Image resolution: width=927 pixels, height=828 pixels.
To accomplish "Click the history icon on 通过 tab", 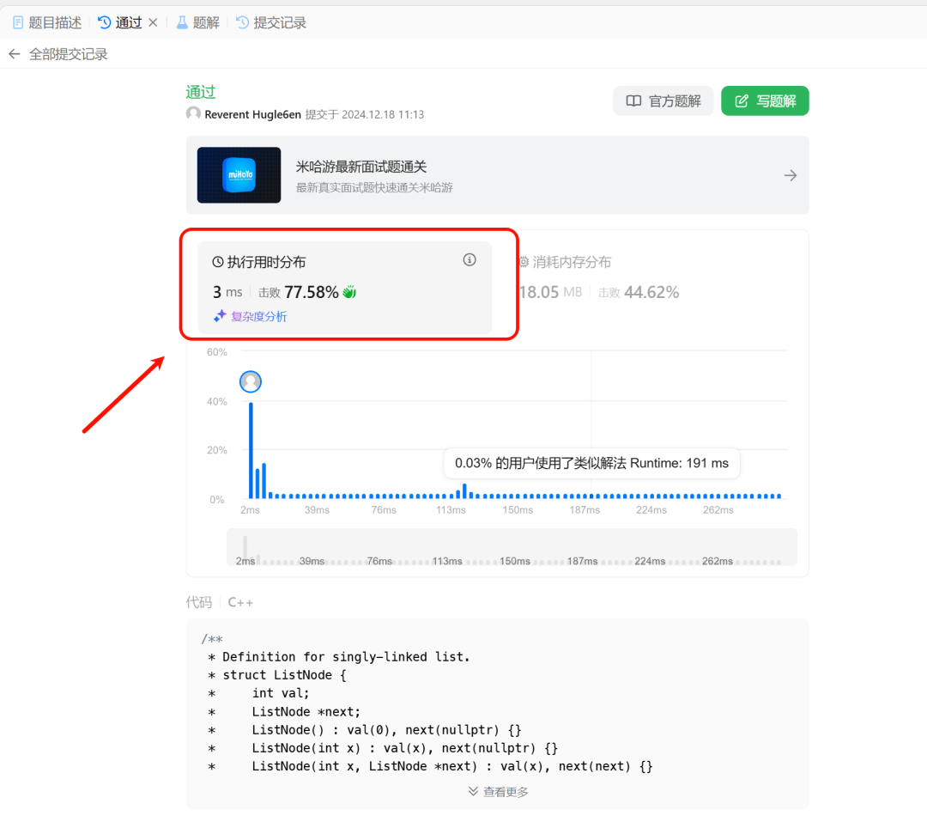I will pos(104,22).
